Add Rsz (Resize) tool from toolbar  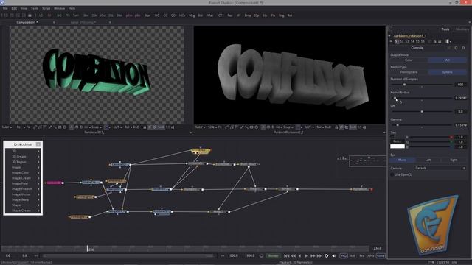[x=229, y=15]
